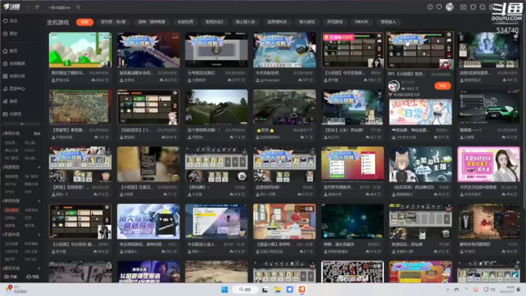Open Douyu app icon in taskbar
526x296 pixels.
point(302,289)
